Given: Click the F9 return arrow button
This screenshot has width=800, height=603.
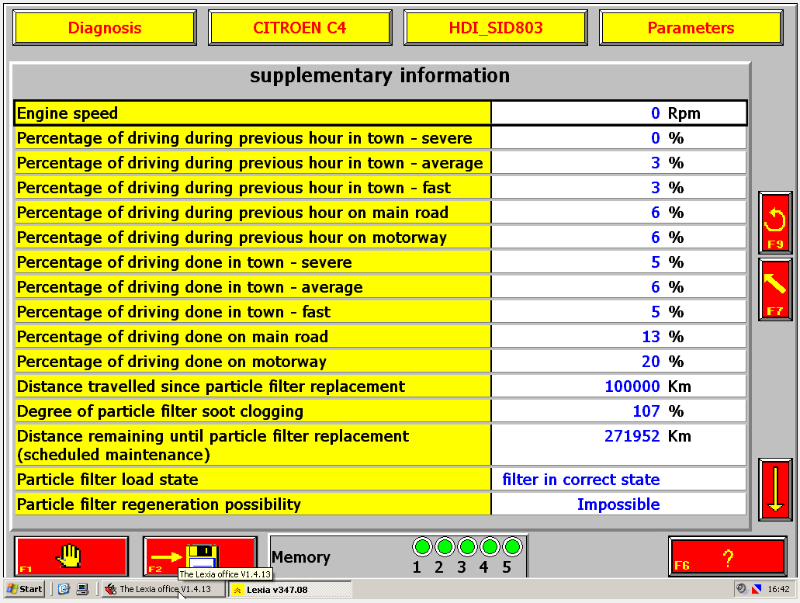Looking at the screenshot, I should pos(775,223).
